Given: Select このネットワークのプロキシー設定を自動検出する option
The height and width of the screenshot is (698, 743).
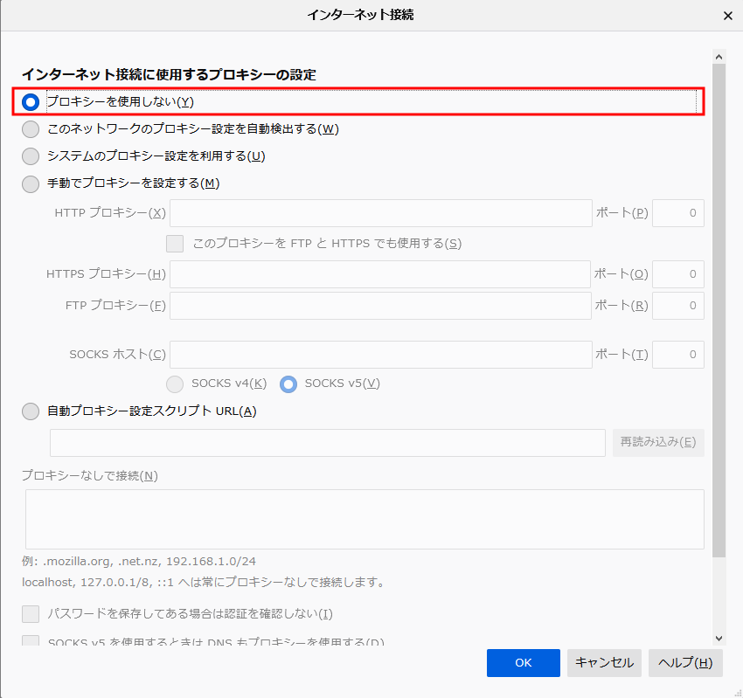Looking at the screenshot, I should click(31, 129).
